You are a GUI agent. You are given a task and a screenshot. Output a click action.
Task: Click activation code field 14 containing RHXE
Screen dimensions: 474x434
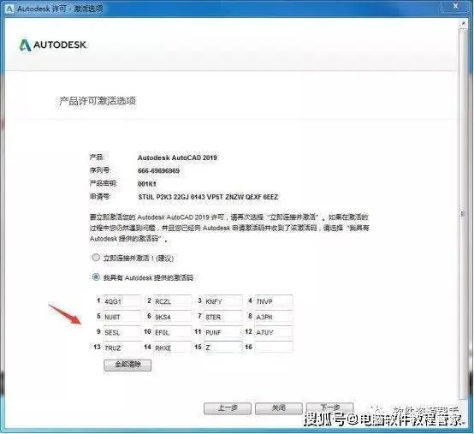coord(173,348)
